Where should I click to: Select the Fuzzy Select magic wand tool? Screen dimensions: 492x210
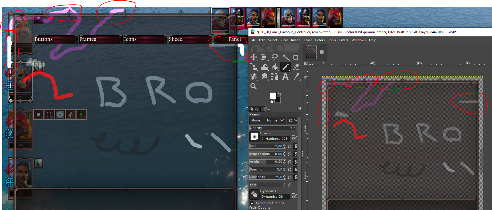(285, 57)
